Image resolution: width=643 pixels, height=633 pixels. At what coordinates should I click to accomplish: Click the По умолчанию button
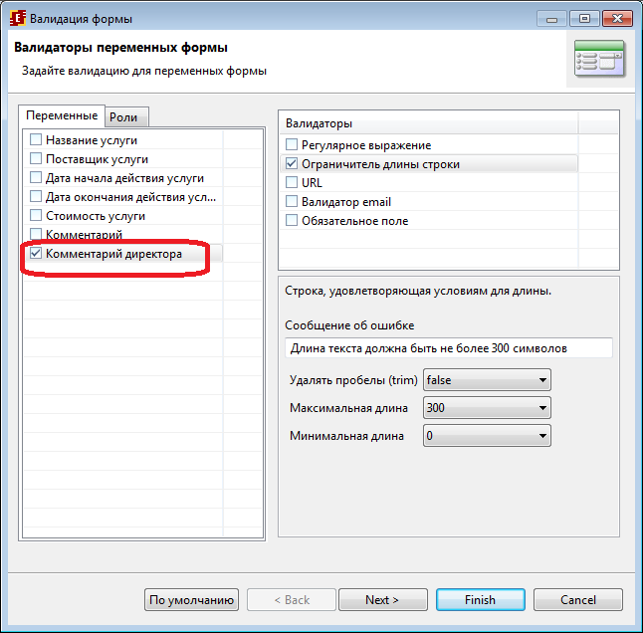(x=191, y=600)
